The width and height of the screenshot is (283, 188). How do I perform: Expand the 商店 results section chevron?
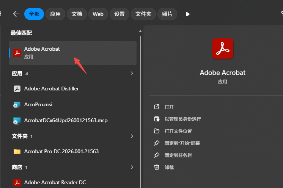132,167
